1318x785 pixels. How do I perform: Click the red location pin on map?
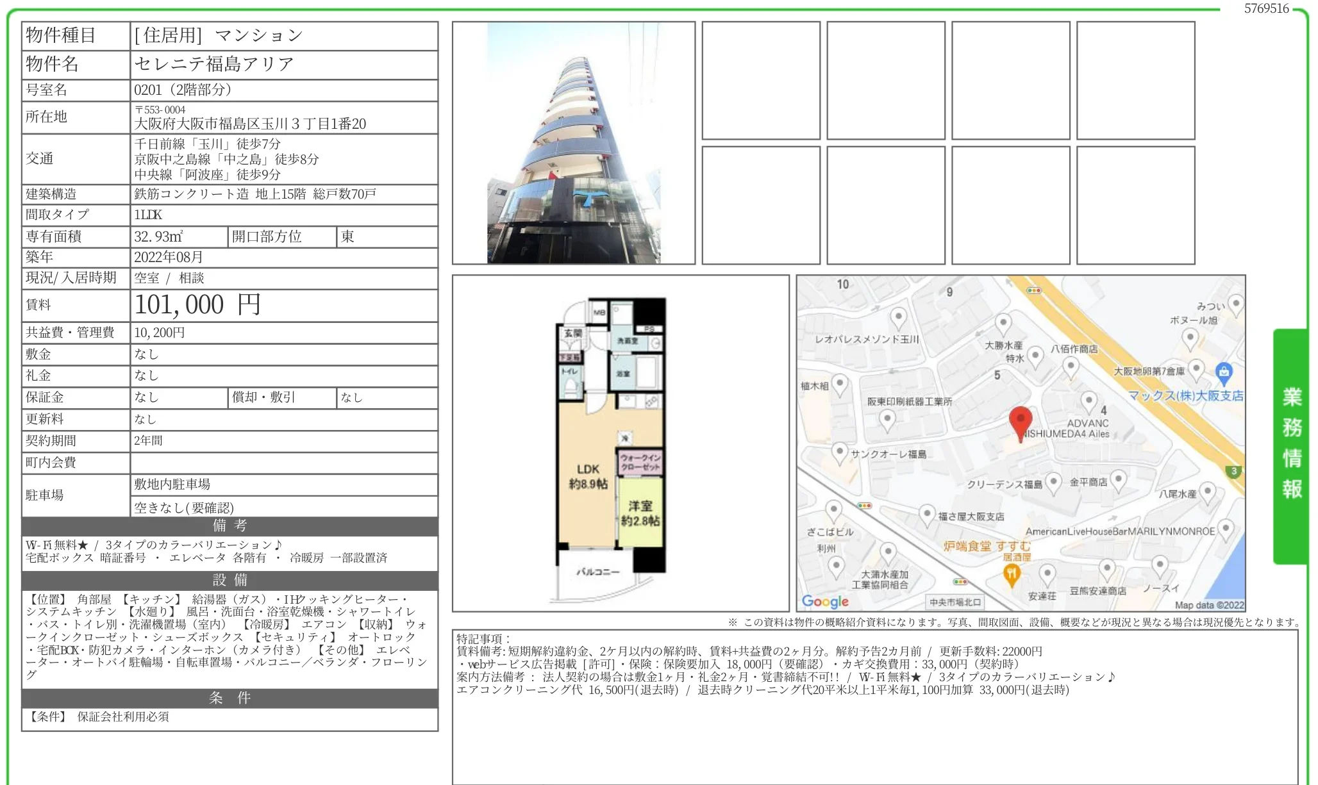tap(1020, 421)
